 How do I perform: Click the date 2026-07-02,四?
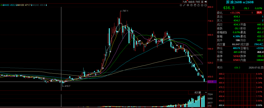pyautogui.click(x=256, y=68)
